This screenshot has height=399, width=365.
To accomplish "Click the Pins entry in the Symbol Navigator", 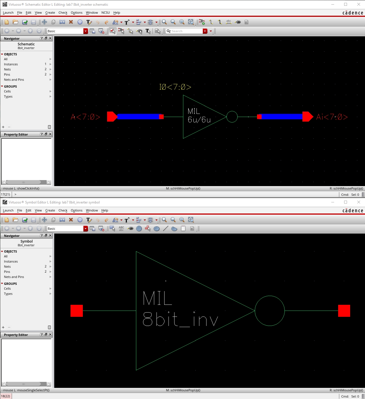I will click(x=7, y=272).
